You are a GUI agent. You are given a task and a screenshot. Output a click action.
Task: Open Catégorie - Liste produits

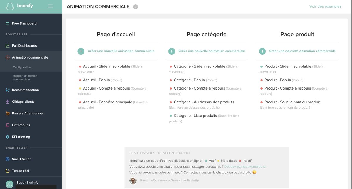tap(195, 116)
